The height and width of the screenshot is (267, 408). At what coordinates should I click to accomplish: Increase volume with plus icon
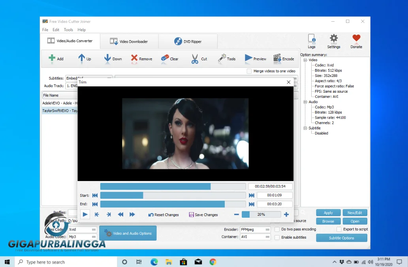pos(286,215)
